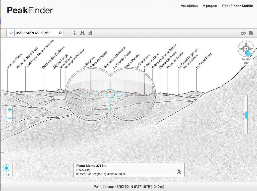Click the blue vertical tilt slider handle
The height and width of the screenshot is (191, 257).
[x=246, y=115]
